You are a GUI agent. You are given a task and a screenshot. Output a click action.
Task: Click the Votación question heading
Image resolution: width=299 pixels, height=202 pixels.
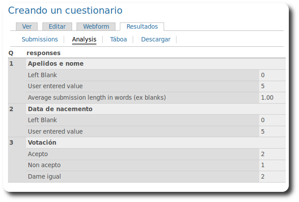click(x=42, y=142)
